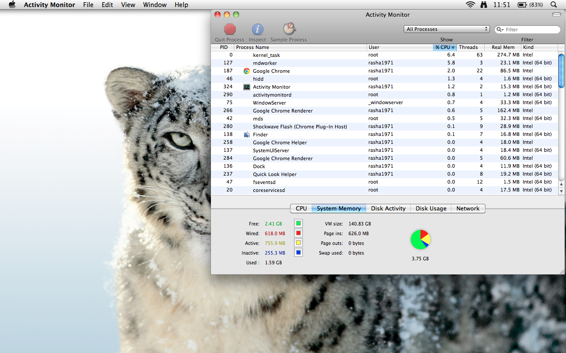Select the fseventsd process row
This screenshot has width=566, height=353.
click(384, 182)
